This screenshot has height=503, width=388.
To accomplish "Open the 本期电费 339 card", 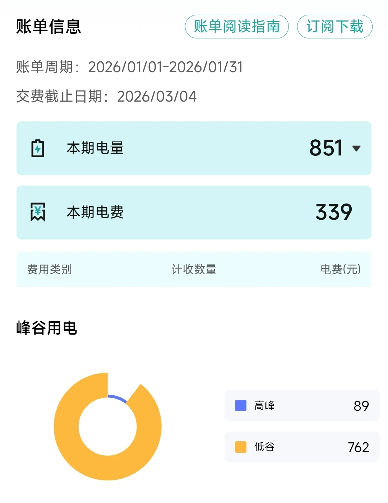I will [x=194, y=212].
